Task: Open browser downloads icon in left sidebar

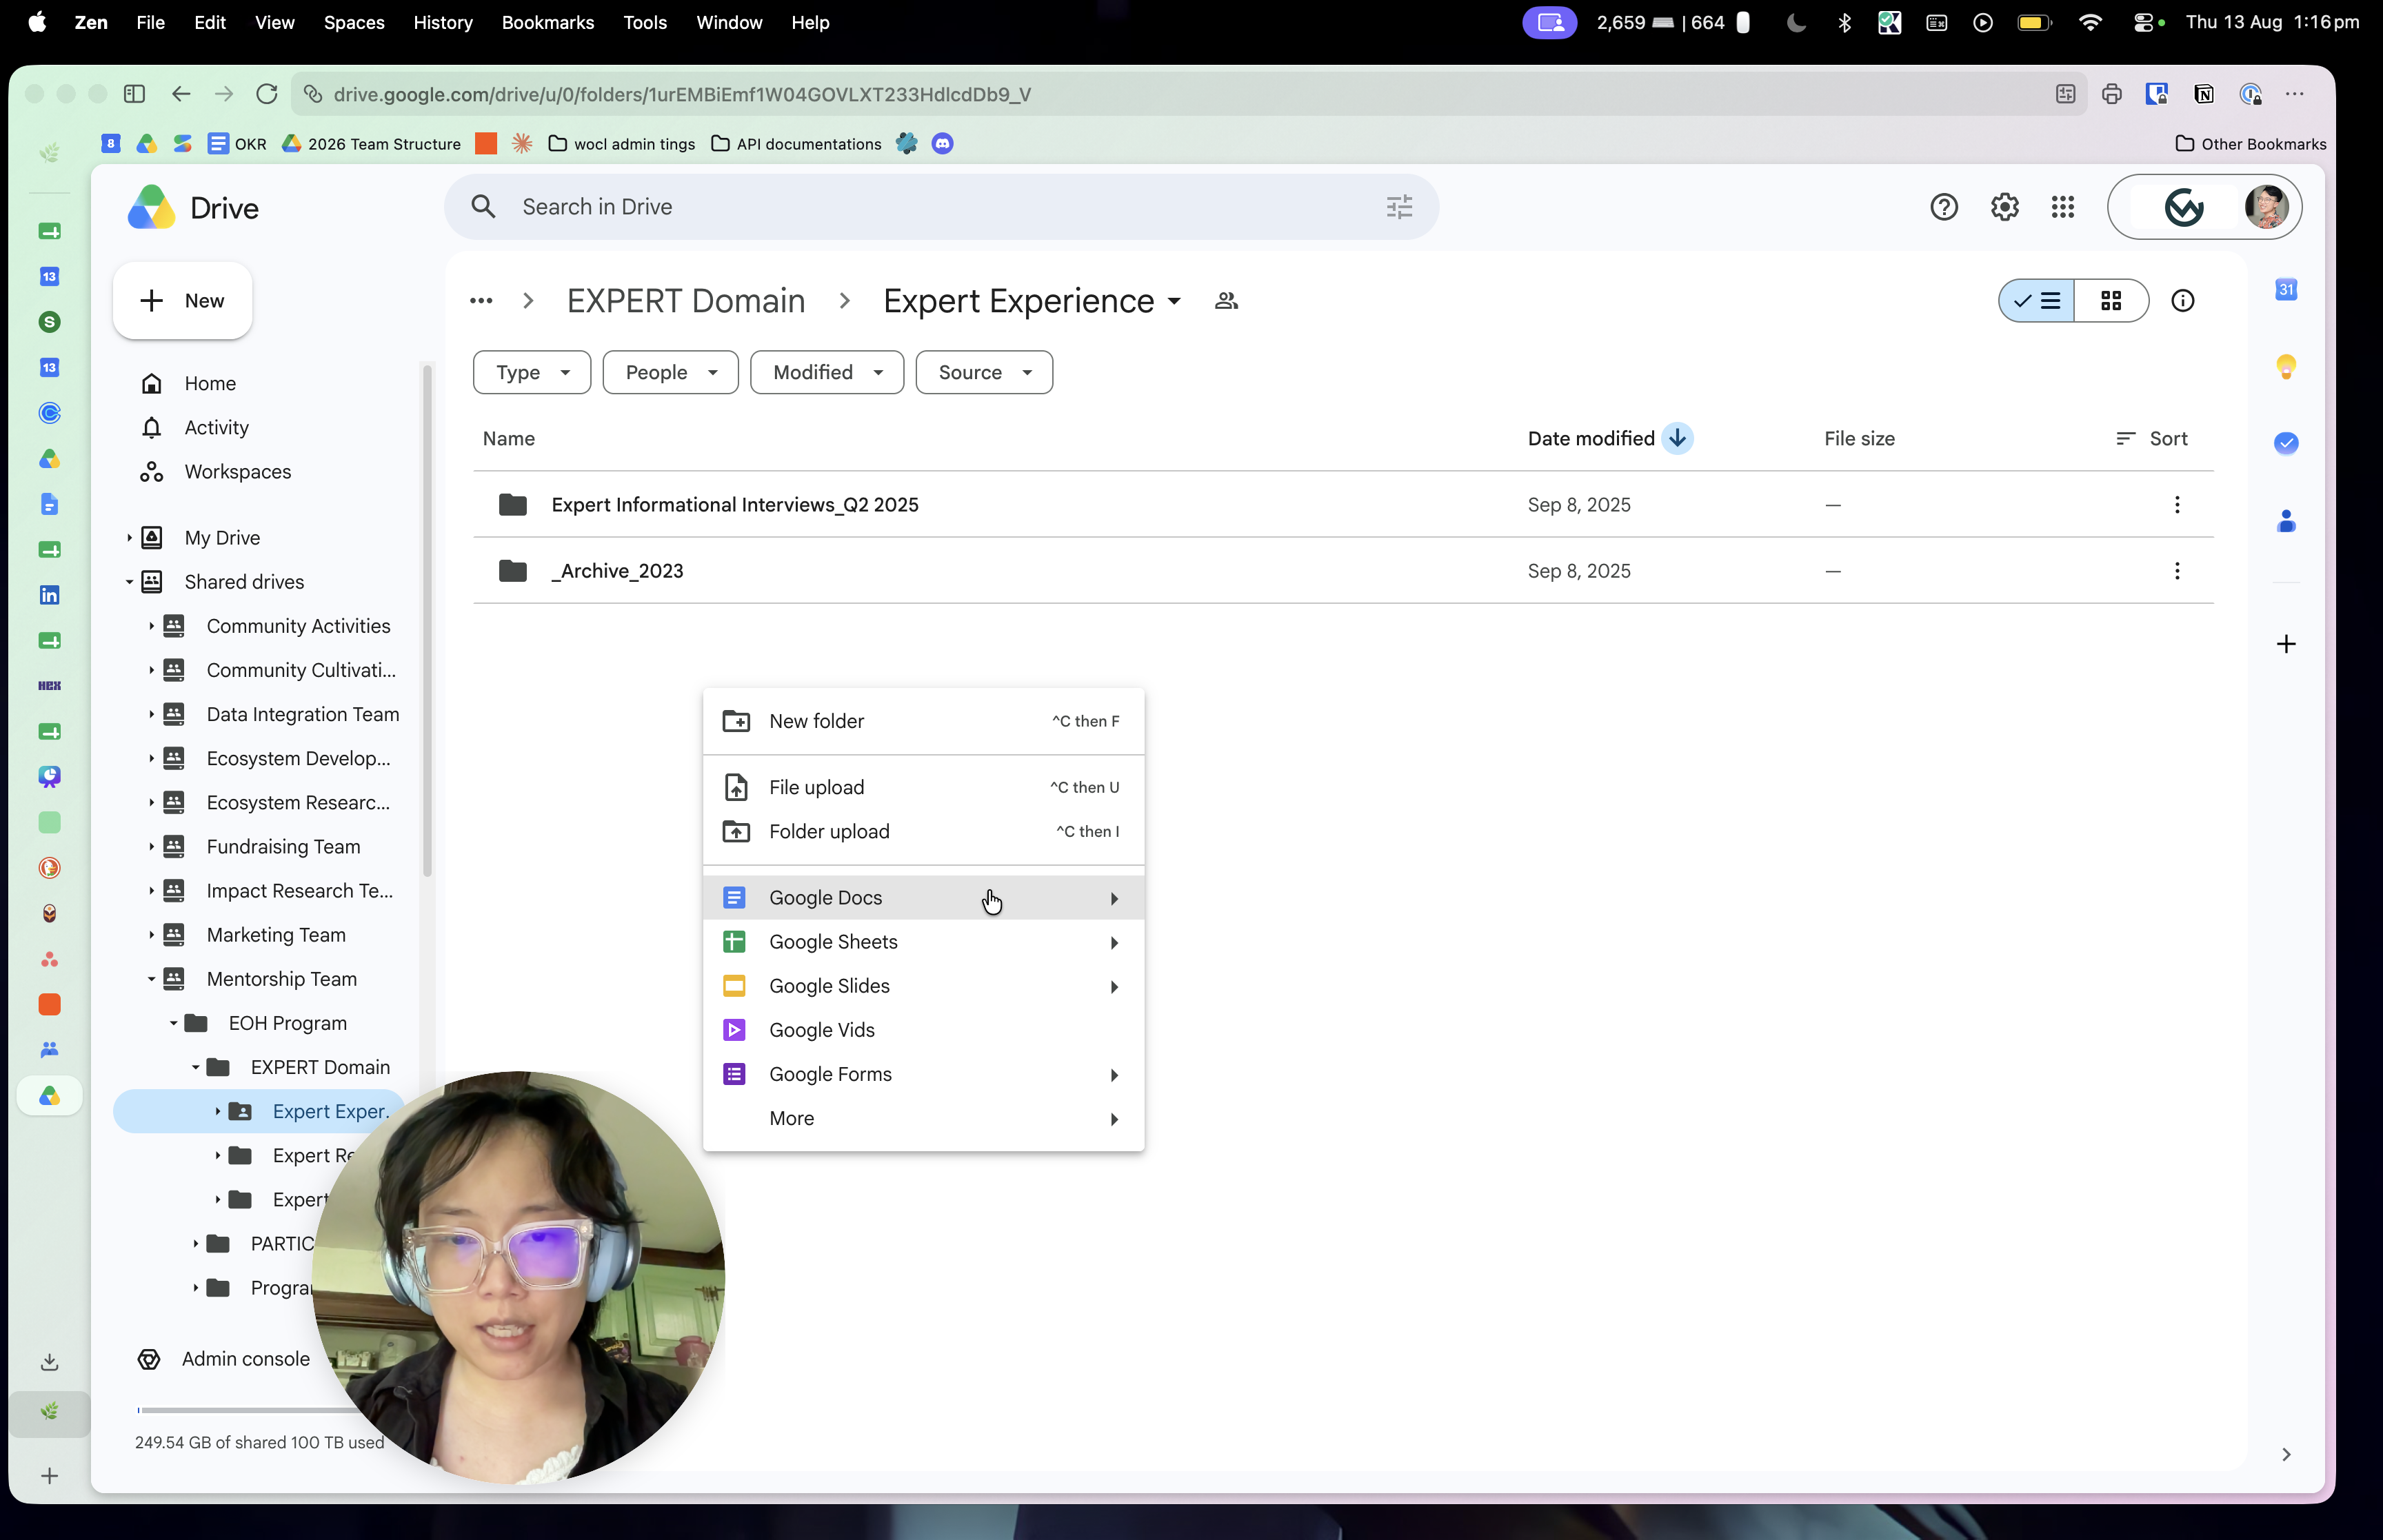Action: 49,1362
